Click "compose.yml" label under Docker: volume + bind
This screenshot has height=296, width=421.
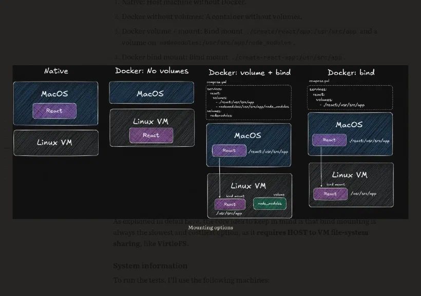(217, 82)
